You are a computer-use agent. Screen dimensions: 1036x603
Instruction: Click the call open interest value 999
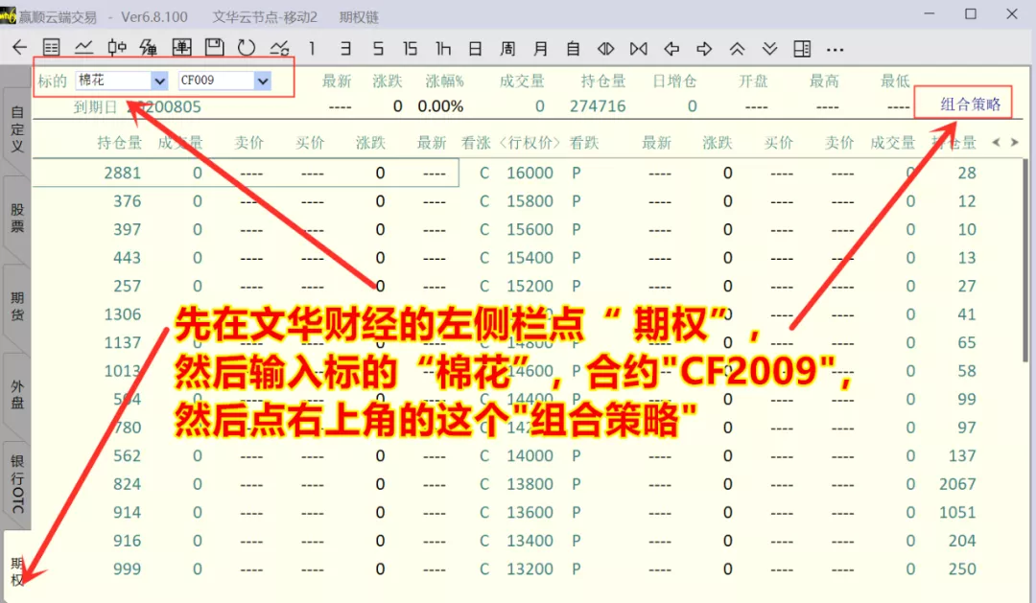tap(127, 569)
